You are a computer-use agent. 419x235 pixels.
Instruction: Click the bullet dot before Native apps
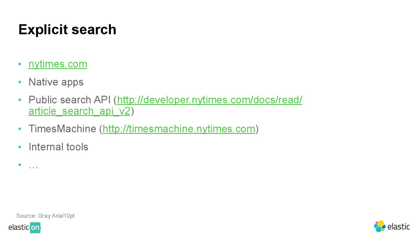20,82
